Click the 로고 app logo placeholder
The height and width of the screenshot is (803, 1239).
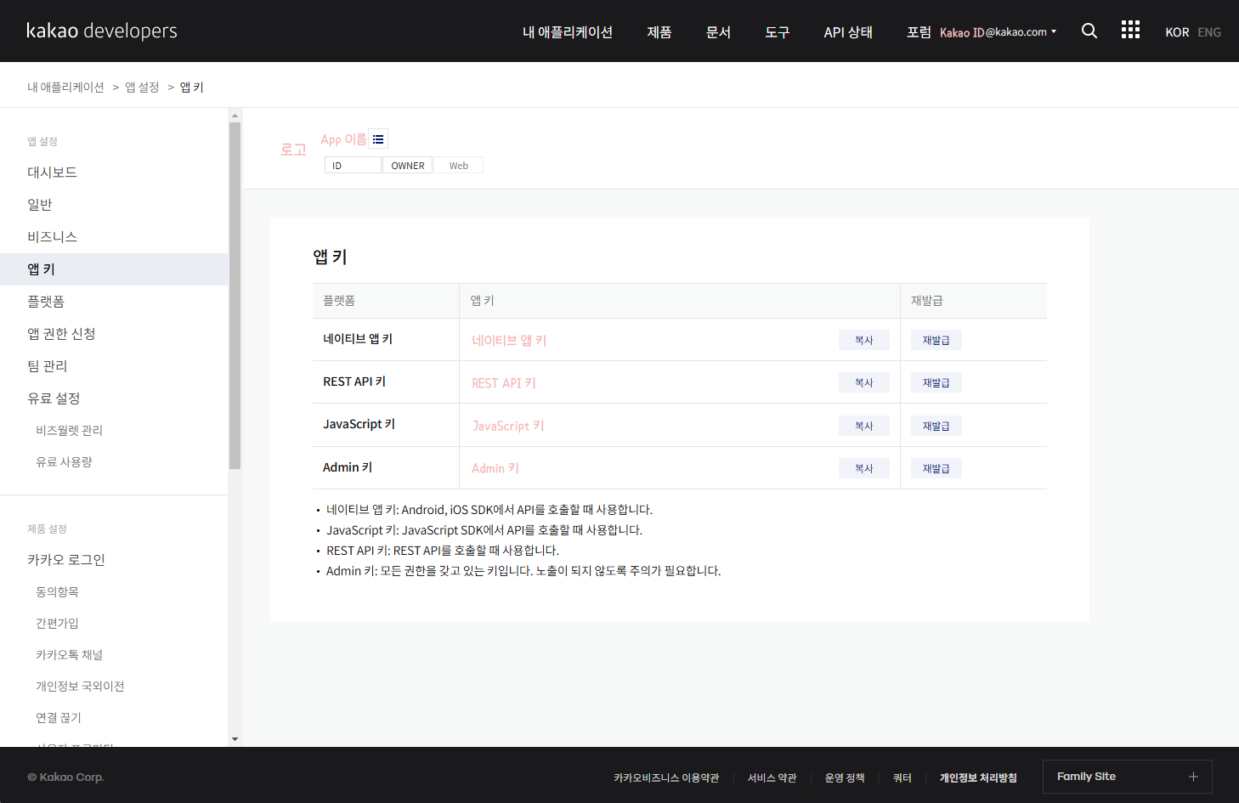click(x=293, y=150)
